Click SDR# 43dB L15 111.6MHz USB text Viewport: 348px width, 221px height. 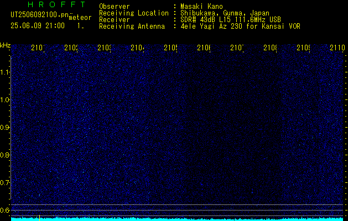pos(231,20)
